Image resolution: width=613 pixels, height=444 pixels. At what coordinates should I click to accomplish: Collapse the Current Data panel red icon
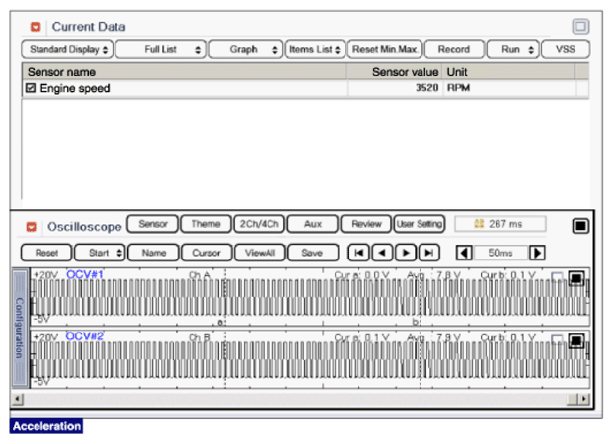point(37,26)
